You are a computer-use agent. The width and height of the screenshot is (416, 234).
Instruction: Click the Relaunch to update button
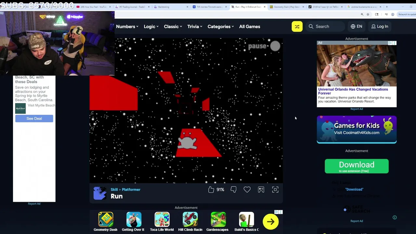pyautogui.click(x=407, y=14)
